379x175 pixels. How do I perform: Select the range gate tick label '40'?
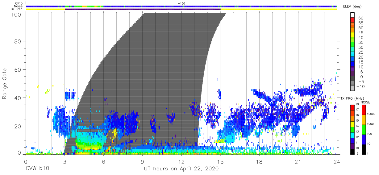click(x=18, y=98)
